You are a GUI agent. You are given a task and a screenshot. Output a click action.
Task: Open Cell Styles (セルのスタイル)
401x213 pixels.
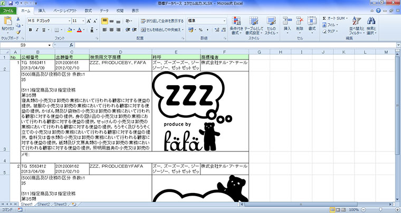pos(271,26)
